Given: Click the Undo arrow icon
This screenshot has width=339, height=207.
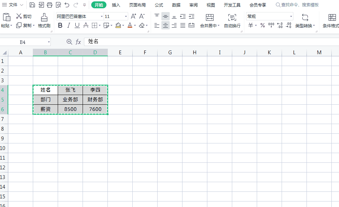Looking at the screenshot, I should coord(67,5).
